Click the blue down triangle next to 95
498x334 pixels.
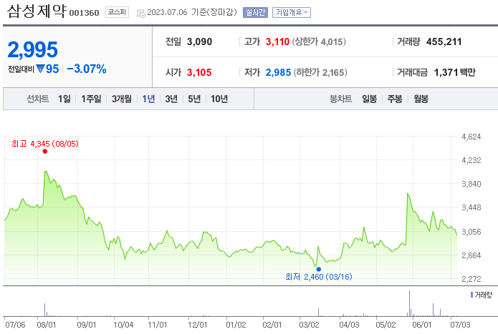(x=40, y=69)
